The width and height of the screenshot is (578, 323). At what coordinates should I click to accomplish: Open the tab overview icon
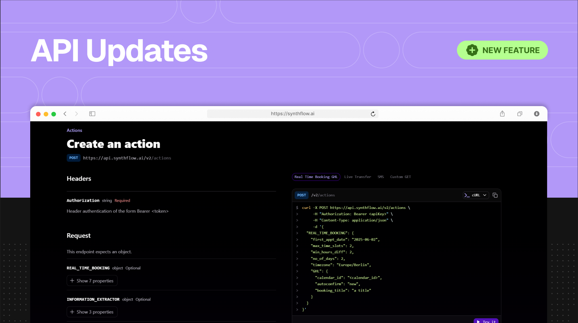[519, 114]
